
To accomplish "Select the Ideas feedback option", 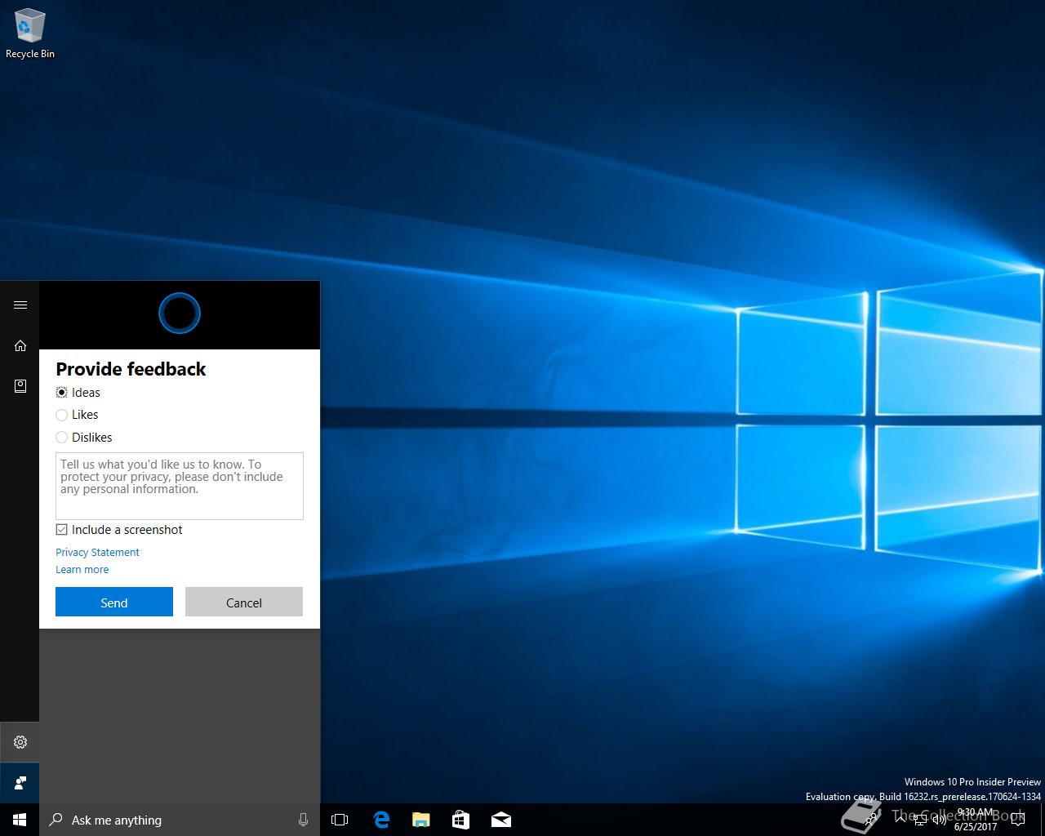I will pyautogui.click(x=78, y=393).
